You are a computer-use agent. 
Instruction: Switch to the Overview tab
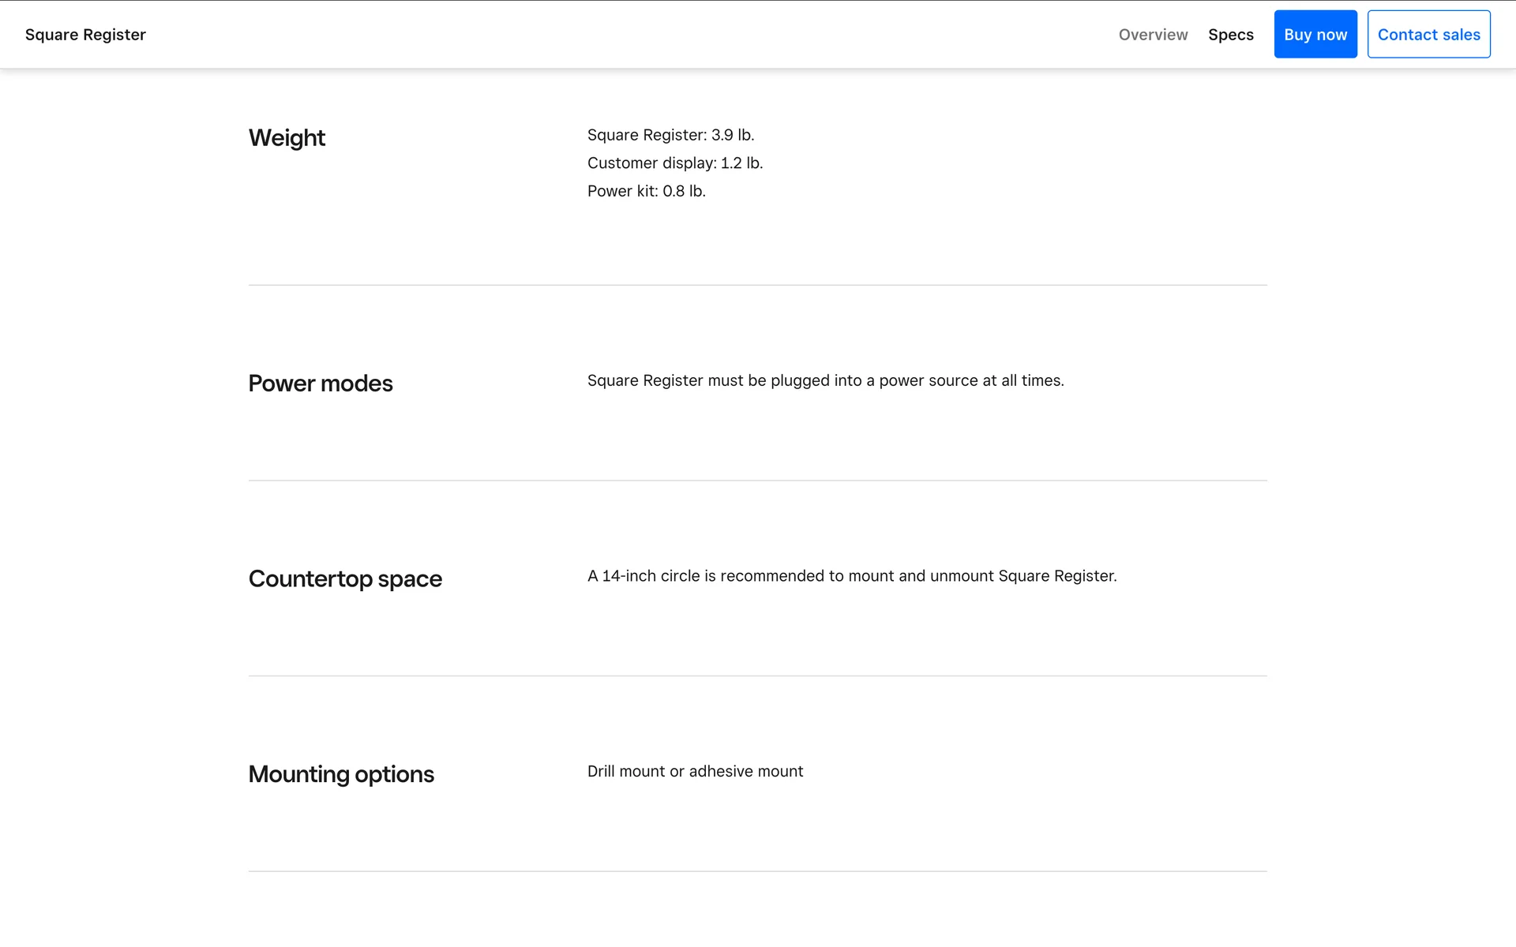pos(1153,35)
